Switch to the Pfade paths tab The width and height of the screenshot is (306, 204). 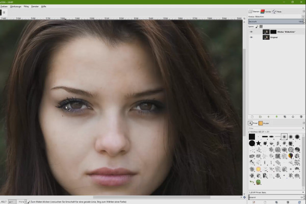[x=277, y=12]
